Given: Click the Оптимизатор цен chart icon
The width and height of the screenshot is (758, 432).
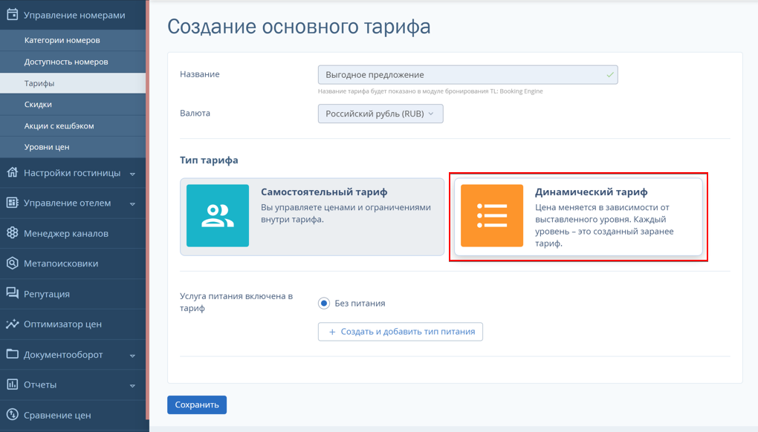Looking at the screenshot, I should pos(13,324).
